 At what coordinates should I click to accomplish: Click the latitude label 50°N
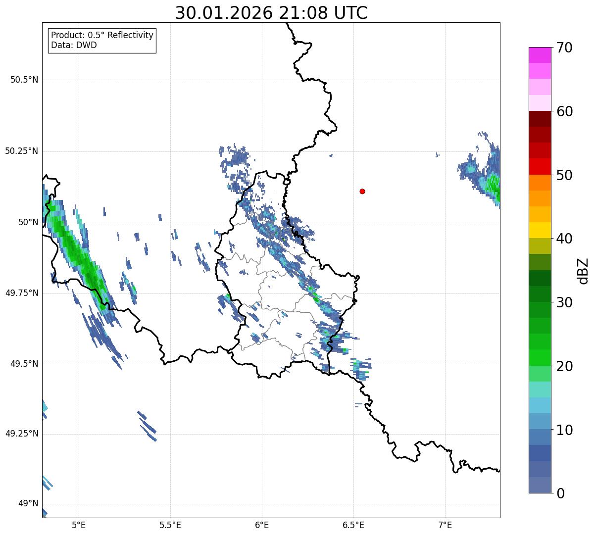(x=28, y=222)
